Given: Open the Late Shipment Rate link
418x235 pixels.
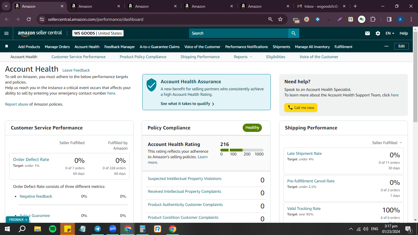Looking at the screenshot, I should [304, 153].
